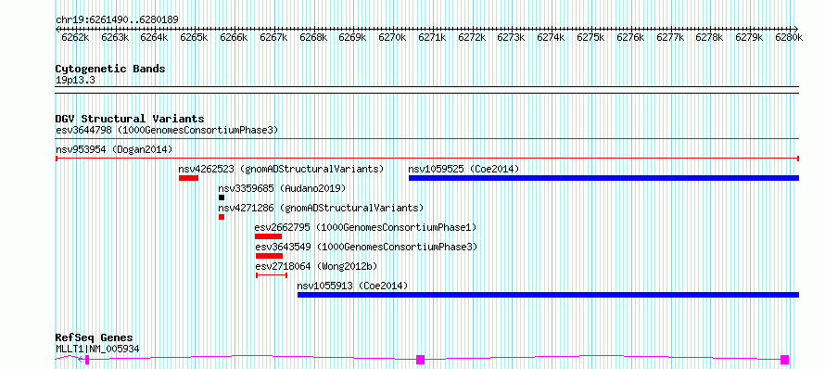Image resolution: width=825 pixels, height=369 pixels.
Task: Click the nsv953954 bracketed red line
Action: 427,158
